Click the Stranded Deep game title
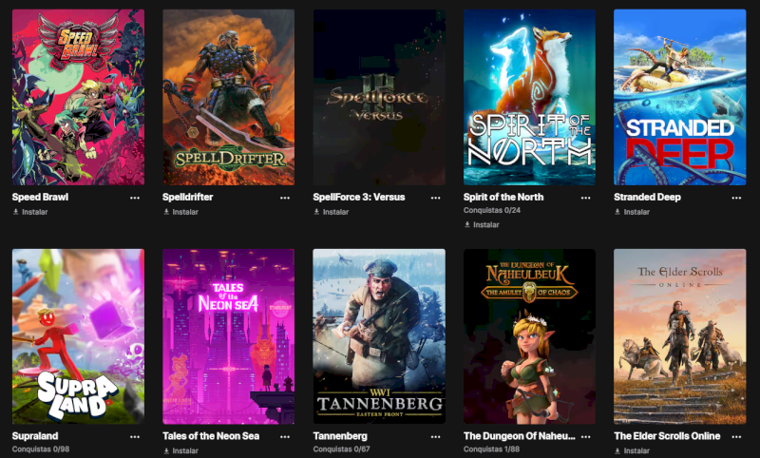The height and width of the screenshot is (458, 760). tap(647, 198)
